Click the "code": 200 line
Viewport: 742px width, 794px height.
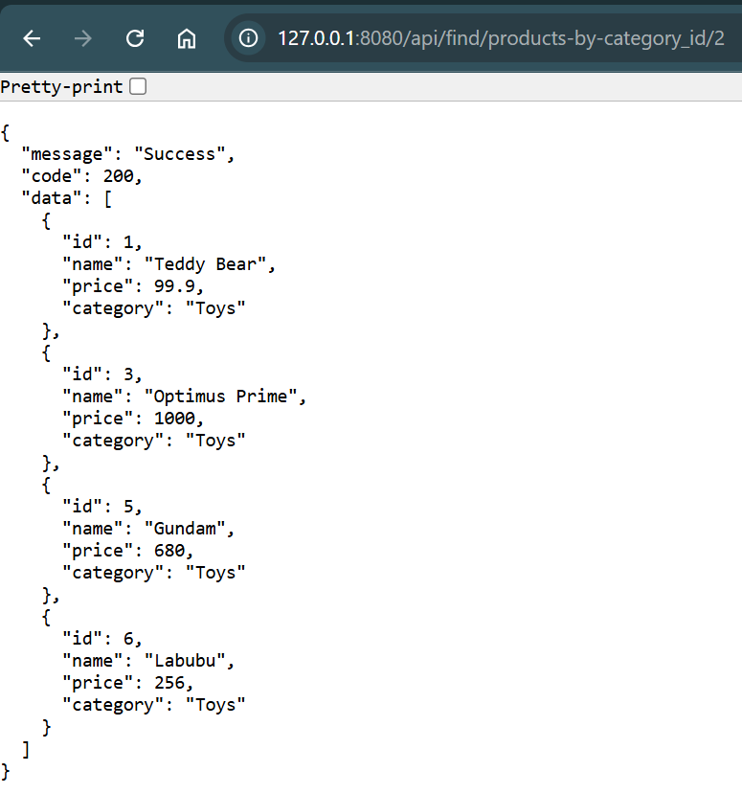click(82, 176)
